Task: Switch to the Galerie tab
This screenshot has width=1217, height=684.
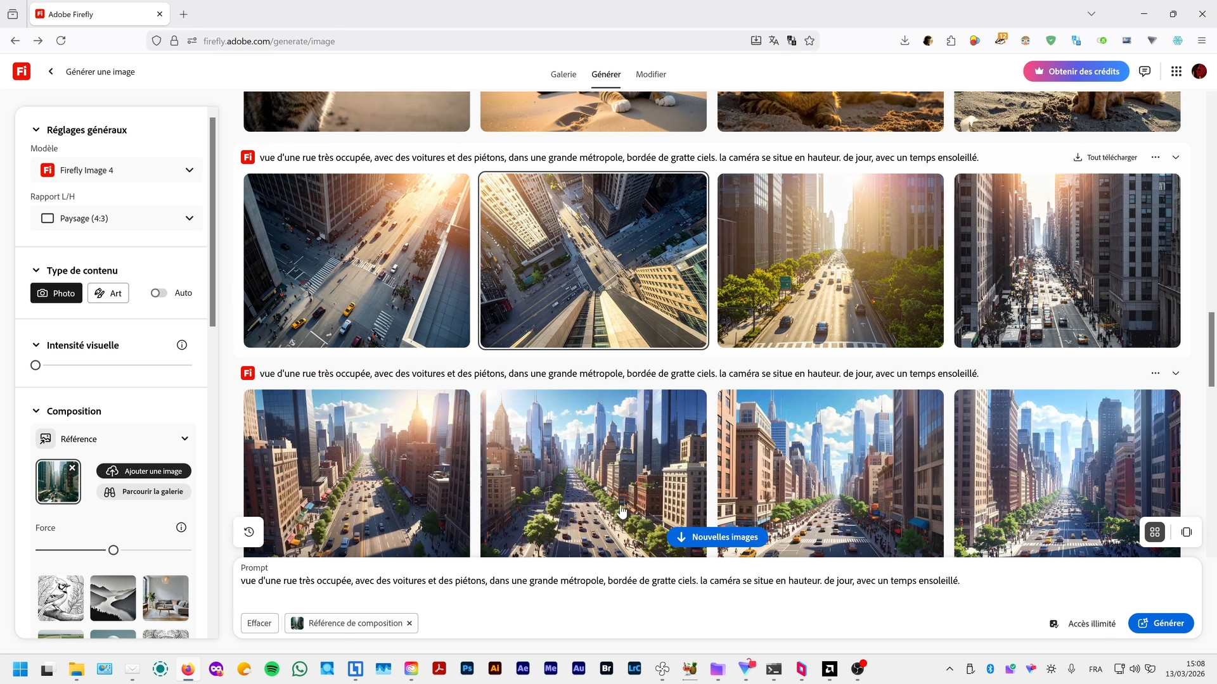Action: coord(563,74)
